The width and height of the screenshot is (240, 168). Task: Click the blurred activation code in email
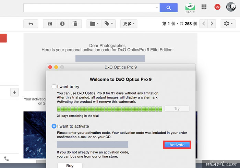[x=110, y=58]
